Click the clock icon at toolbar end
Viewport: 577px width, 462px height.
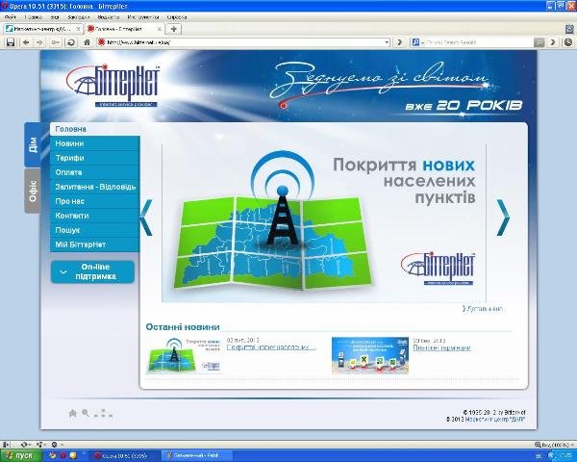coord(569,42)
